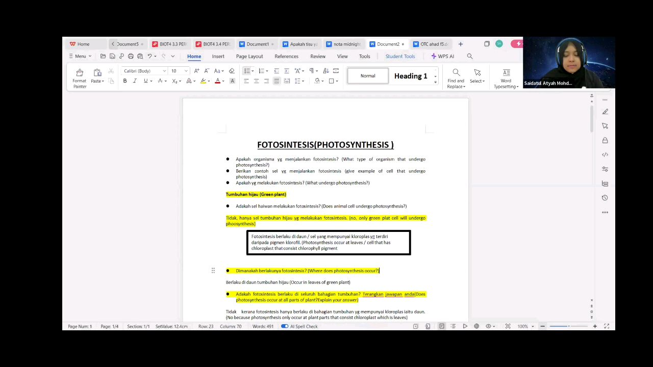Toggle show paragraph marks
The height and width of the screenshot is (367, 653).
point(311,71)
